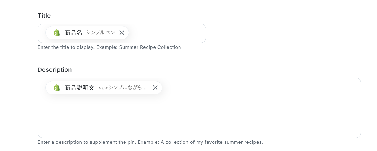This screenshot has height=151, width=377.
Task: Click Shopify icon in the 商品名 chip
Action: coord(57,33)
